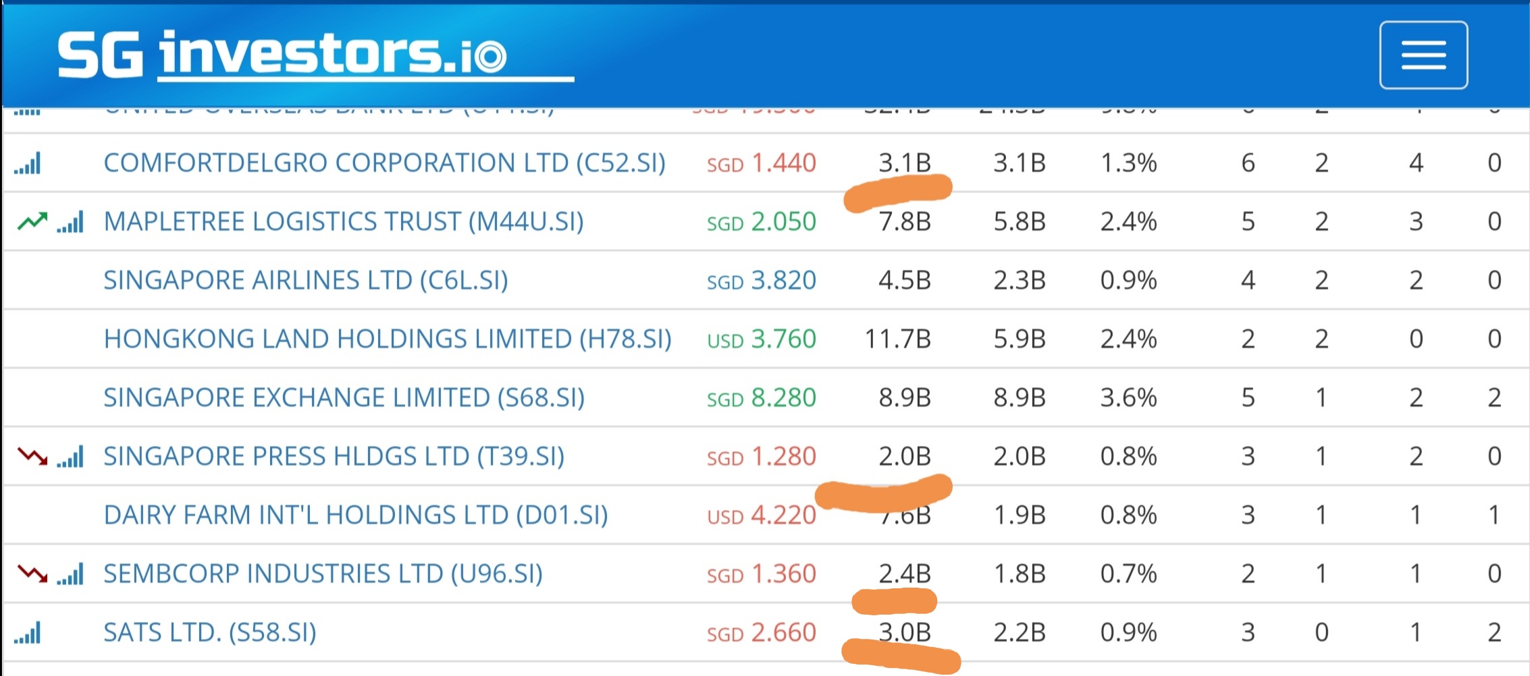Click Mapletree Logistics green uptrend icon
The image size is (1530, 676).
coord(32,221)
